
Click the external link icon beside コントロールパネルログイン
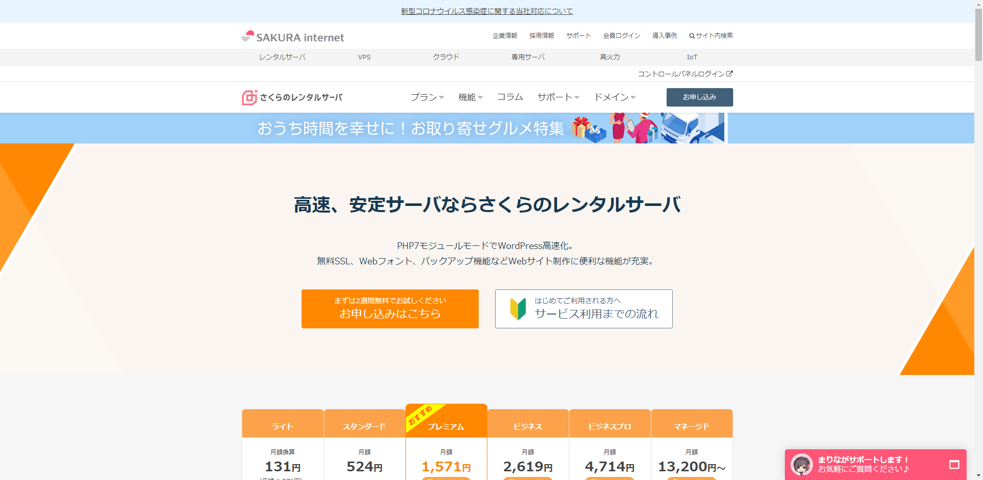[730, 74]
